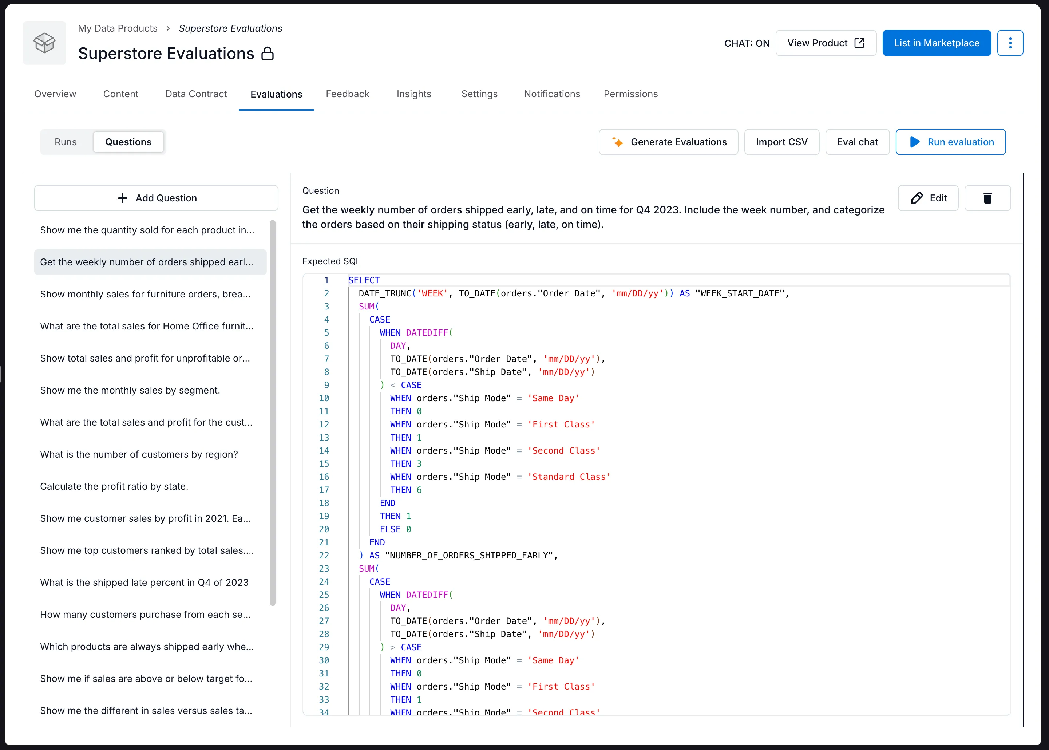Select 'Calculate the profit ratio by state.'
This screenshot has width=1049, height=750.
150,486
